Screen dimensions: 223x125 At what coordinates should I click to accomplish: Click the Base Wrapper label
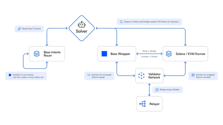click(x=120, y=54)
